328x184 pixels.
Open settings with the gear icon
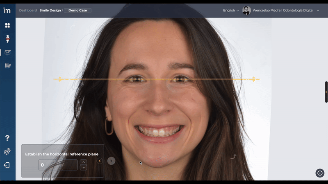point(7,152)
